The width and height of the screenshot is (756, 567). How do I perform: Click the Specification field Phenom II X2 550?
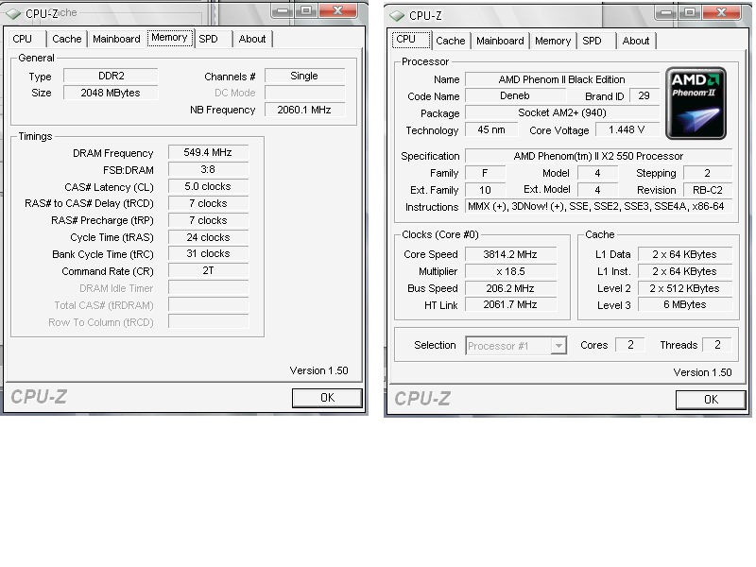click(x=599, y=156)
